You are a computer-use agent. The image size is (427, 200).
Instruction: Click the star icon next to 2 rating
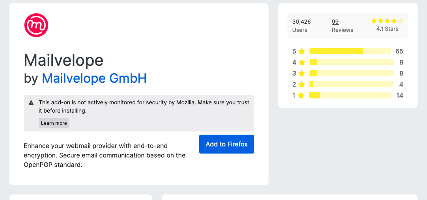pyautogui.click(x=302, y=85)
